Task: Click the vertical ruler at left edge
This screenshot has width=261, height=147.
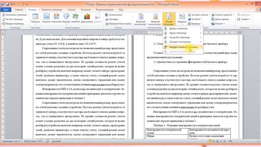Action: coord(2,87)
